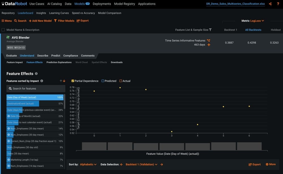The width and height of the screenshot is (283, 174).
Task: Go to the previous data selection with the left arrow
Action: point(122,164)
